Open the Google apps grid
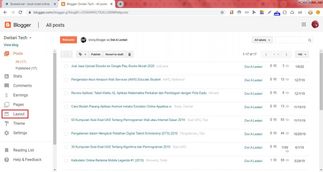 click(x=304, y=25)
